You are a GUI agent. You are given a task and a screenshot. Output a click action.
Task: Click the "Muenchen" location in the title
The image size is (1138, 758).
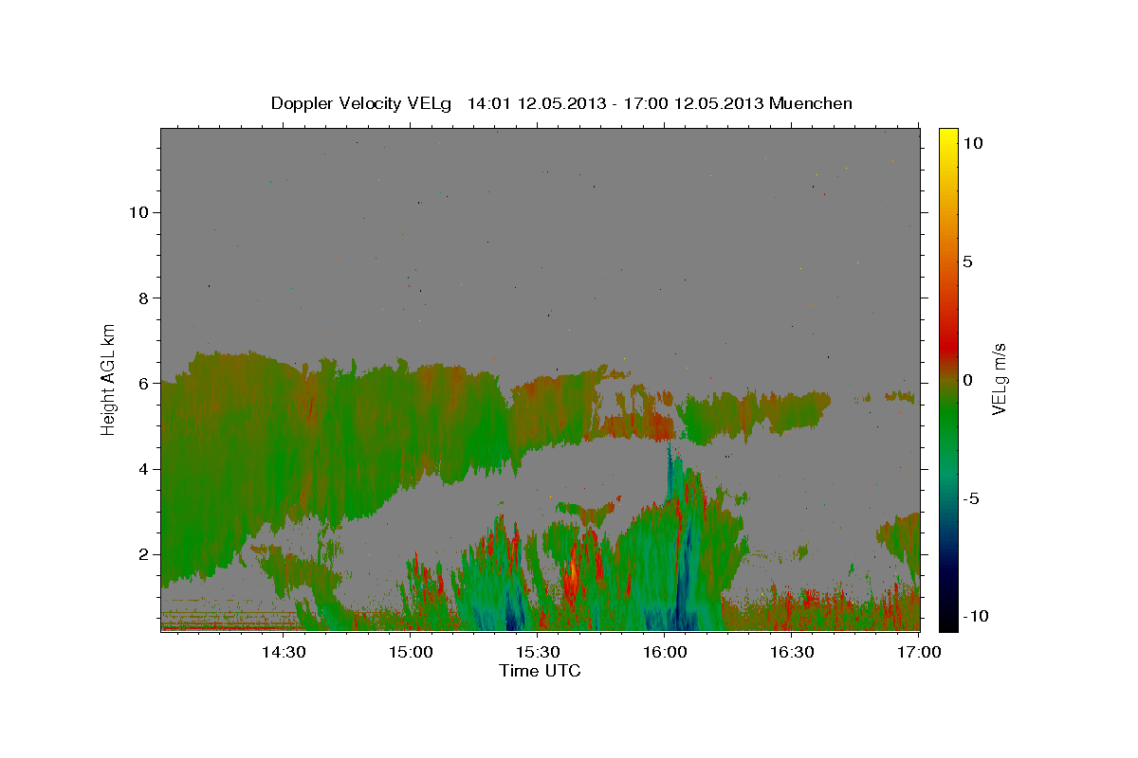pyautogui.click(x=811, y=103)
